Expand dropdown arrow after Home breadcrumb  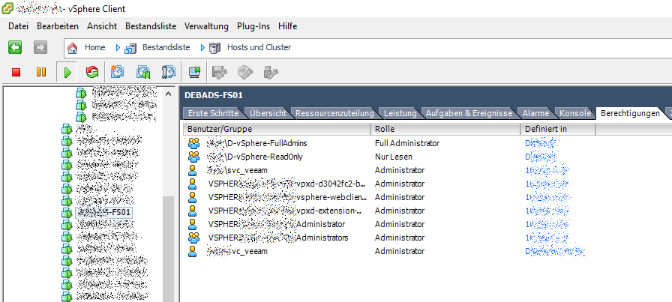tap(118, 48)
